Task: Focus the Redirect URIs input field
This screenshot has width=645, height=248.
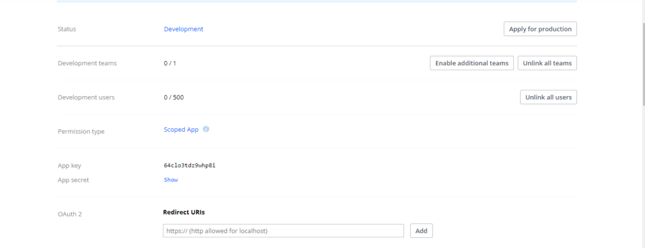Action: point(283,231)
